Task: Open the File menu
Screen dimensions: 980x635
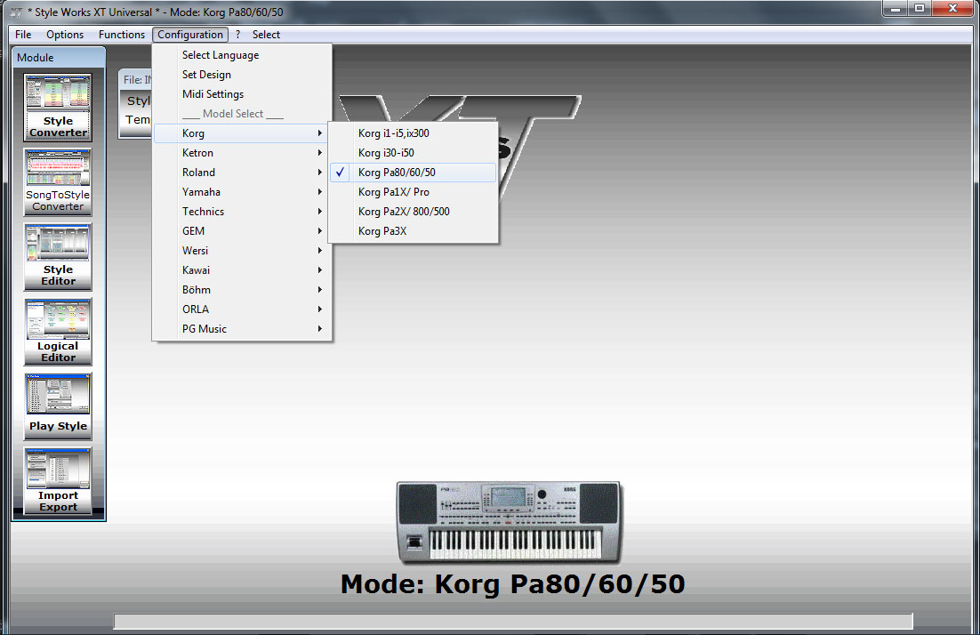Action: point(23,35)
